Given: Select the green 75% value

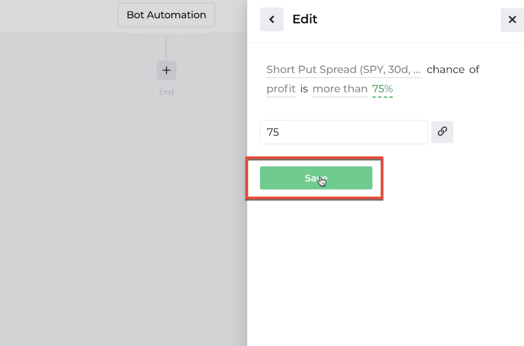Looking at the screenshot, I should (x=383, y=89).
